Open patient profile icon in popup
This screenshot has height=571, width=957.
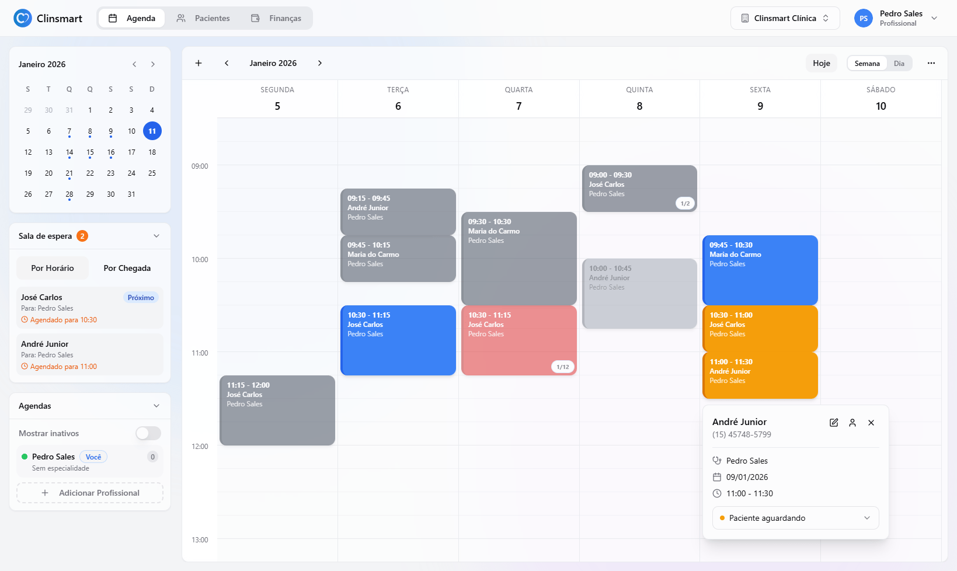pyautogui.click(x=852, y=423)
